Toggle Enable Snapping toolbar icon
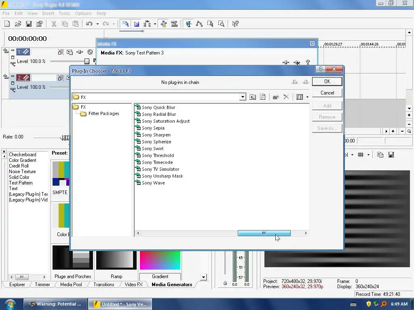Viewport: 414px width, 310px height. [125, 24]
